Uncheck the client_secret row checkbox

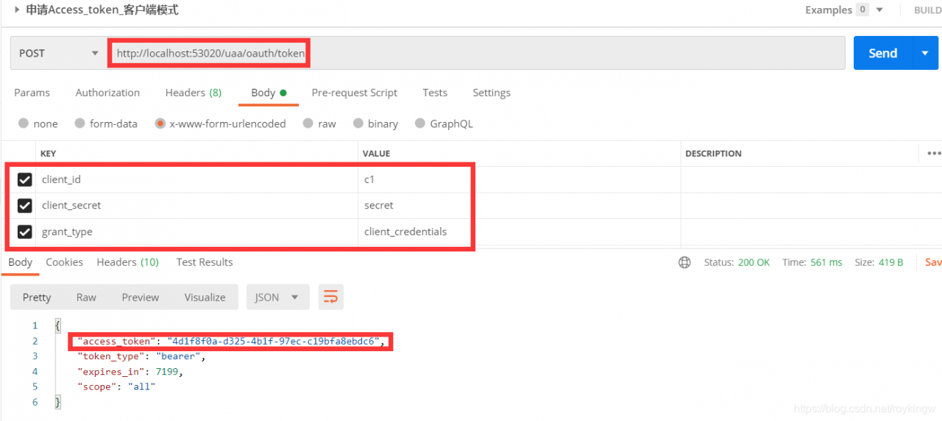pyautogui.click(x=24, y=206)
